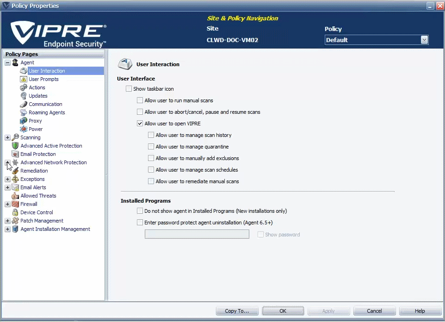Expand the Email Alerts tree node

coord(8,187)
